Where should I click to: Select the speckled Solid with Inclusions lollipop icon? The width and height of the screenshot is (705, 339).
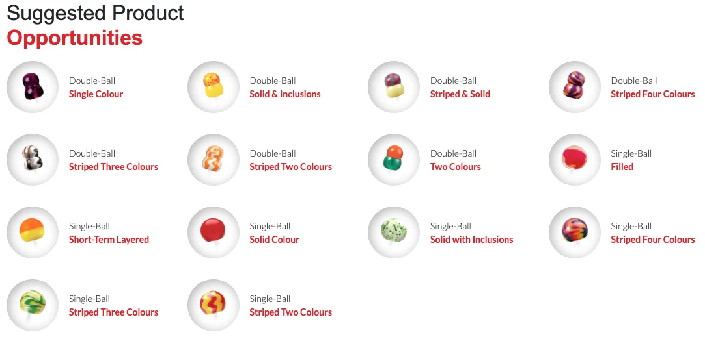[x=393, y=232]
